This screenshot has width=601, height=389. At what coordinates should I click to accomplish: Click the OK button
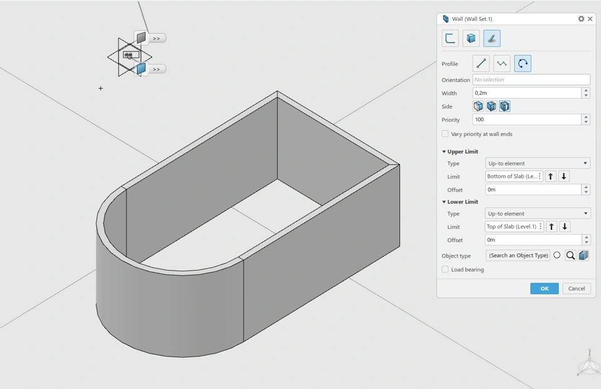click(x=544, y=289)
